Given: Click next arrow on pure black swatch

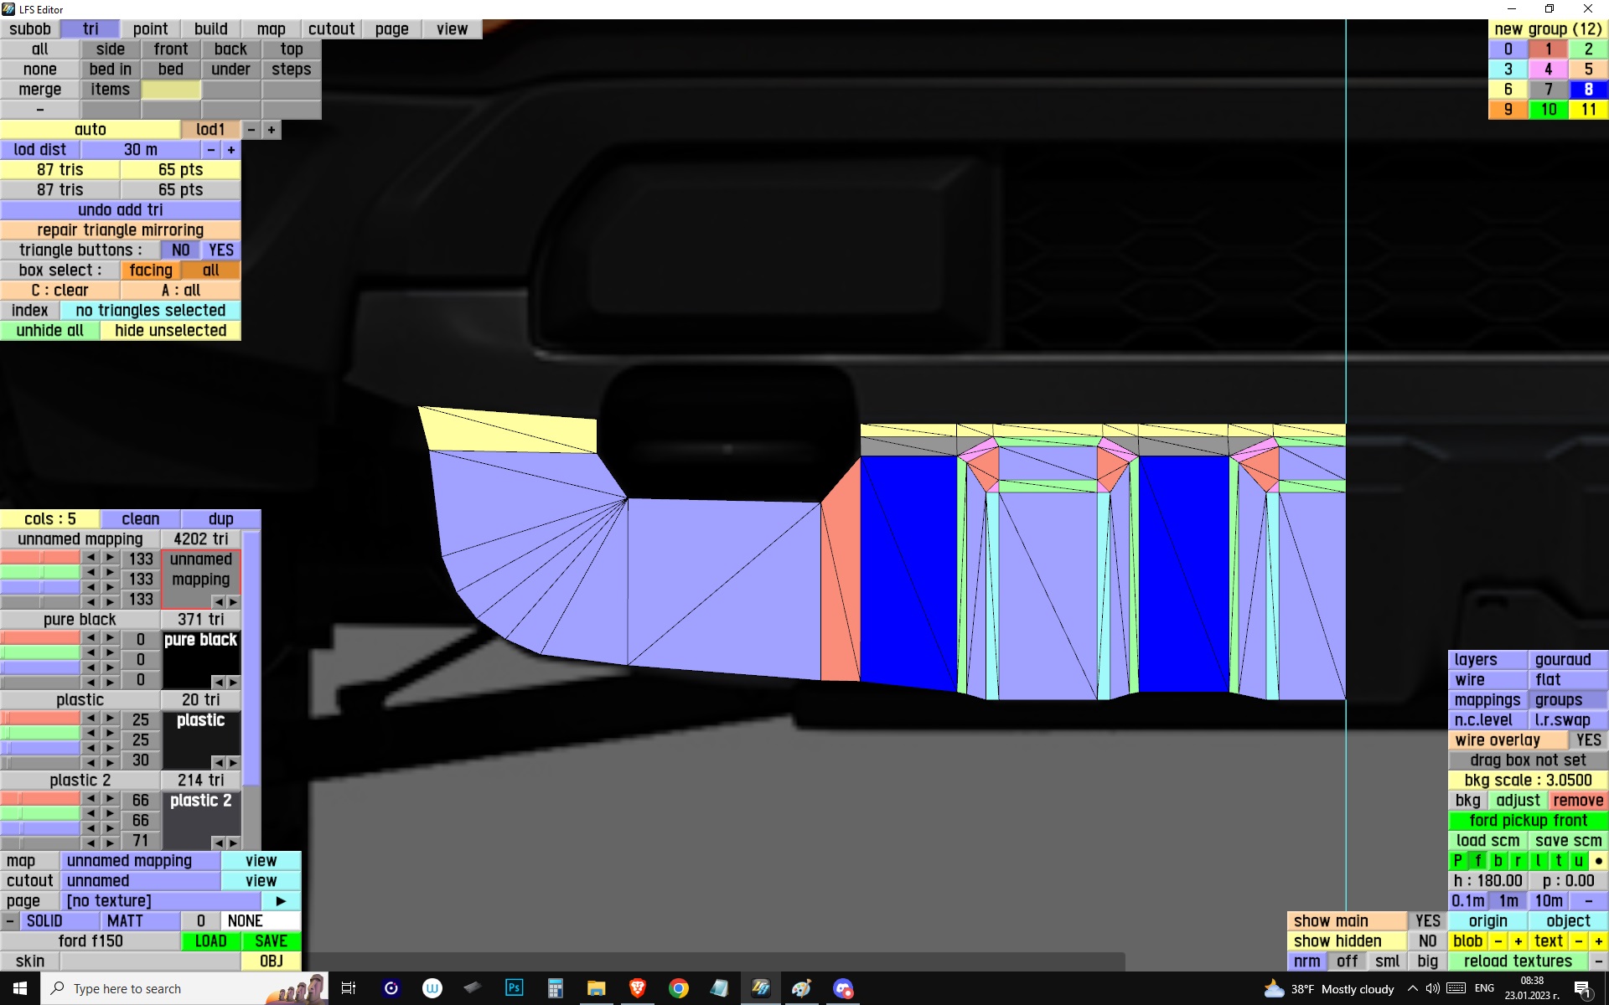Looking at the screenshot, I should pos(233,682).
